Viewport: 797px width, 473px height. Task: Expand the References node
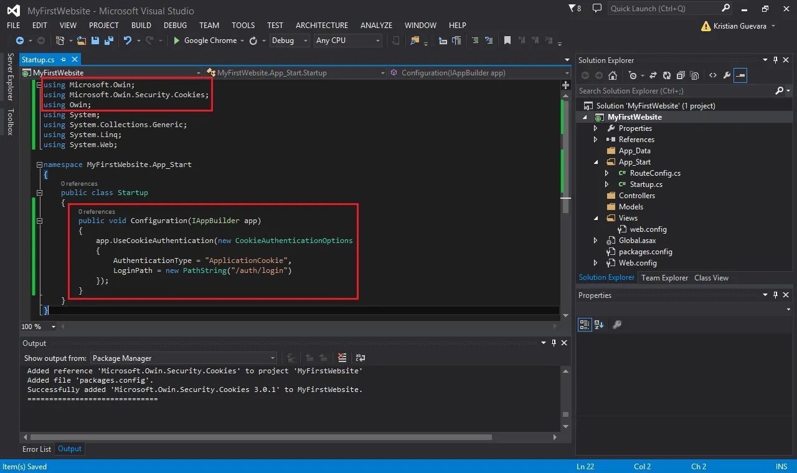coord(595,140)
